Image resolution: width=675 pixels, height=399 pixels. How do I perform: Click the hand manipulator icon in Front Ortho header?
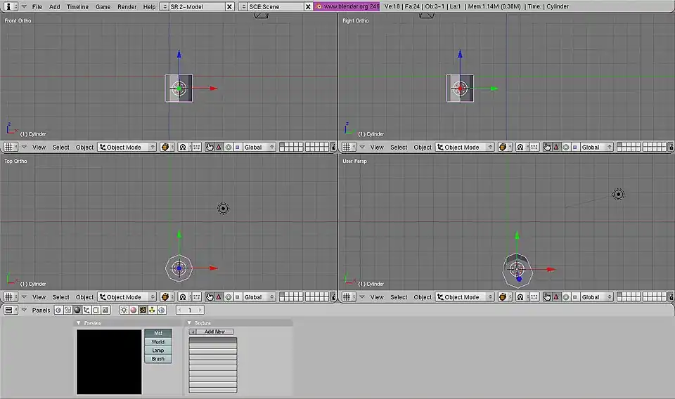[x=210, y=148]
